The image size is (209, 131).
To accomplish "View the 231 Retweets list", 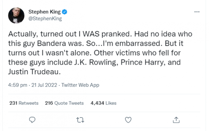I will click(x=24, y=103).
